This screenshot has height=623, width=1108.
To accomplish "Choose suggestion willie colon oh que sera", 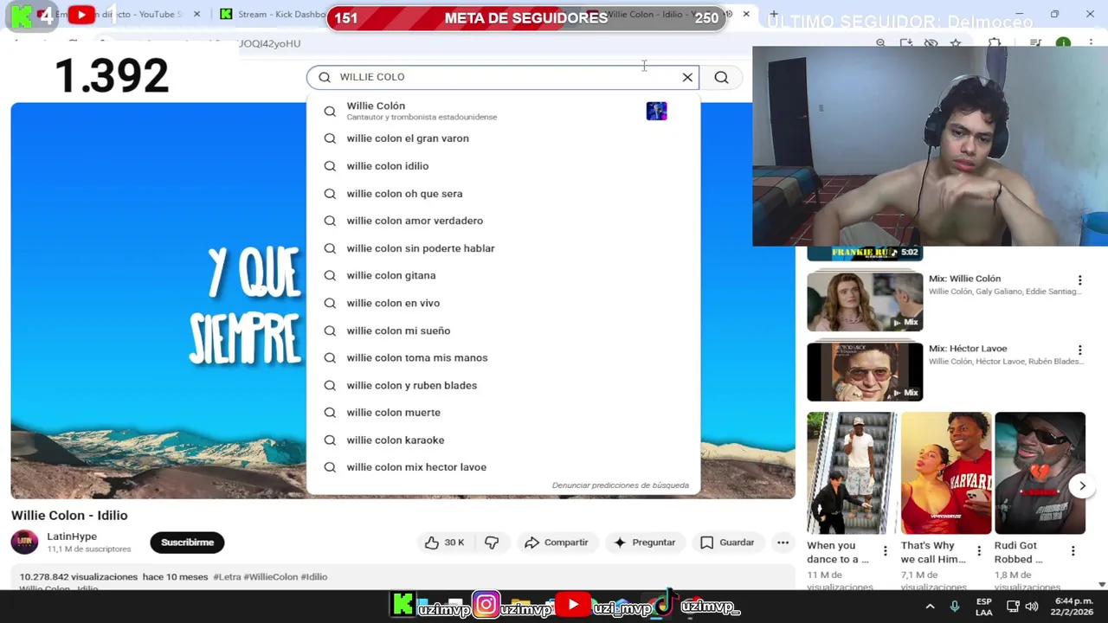I will point(502,194).
